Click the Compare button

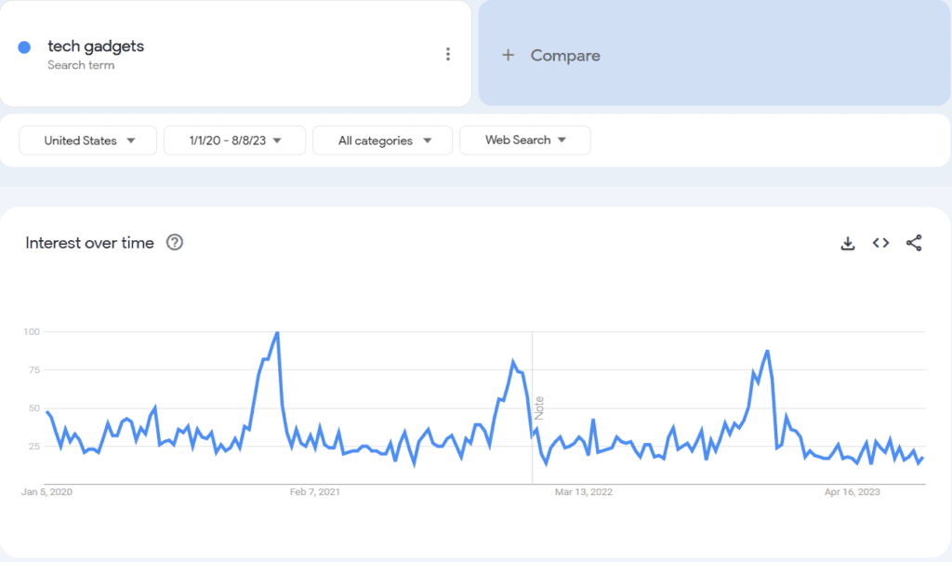714,53
